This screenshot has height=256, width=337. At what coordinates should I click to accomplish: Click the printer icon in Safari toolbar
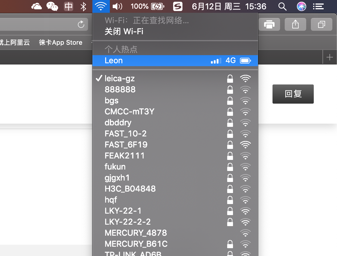[x=269, y=24]
